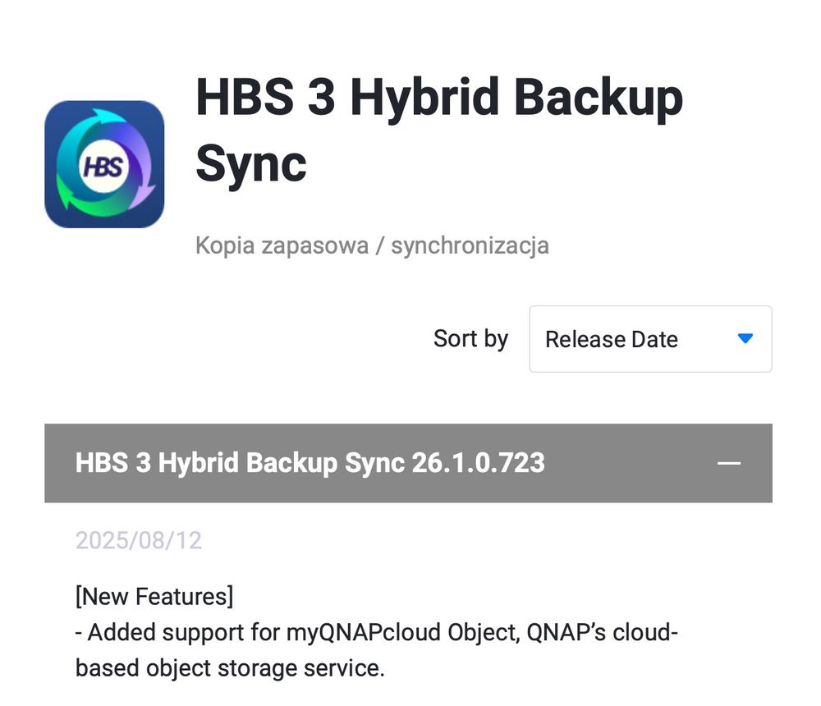Image resolution: width=821 pixels, height=706 pixels.
Task: Click the HBS app logo icon
Action: [x=104, y=164]
